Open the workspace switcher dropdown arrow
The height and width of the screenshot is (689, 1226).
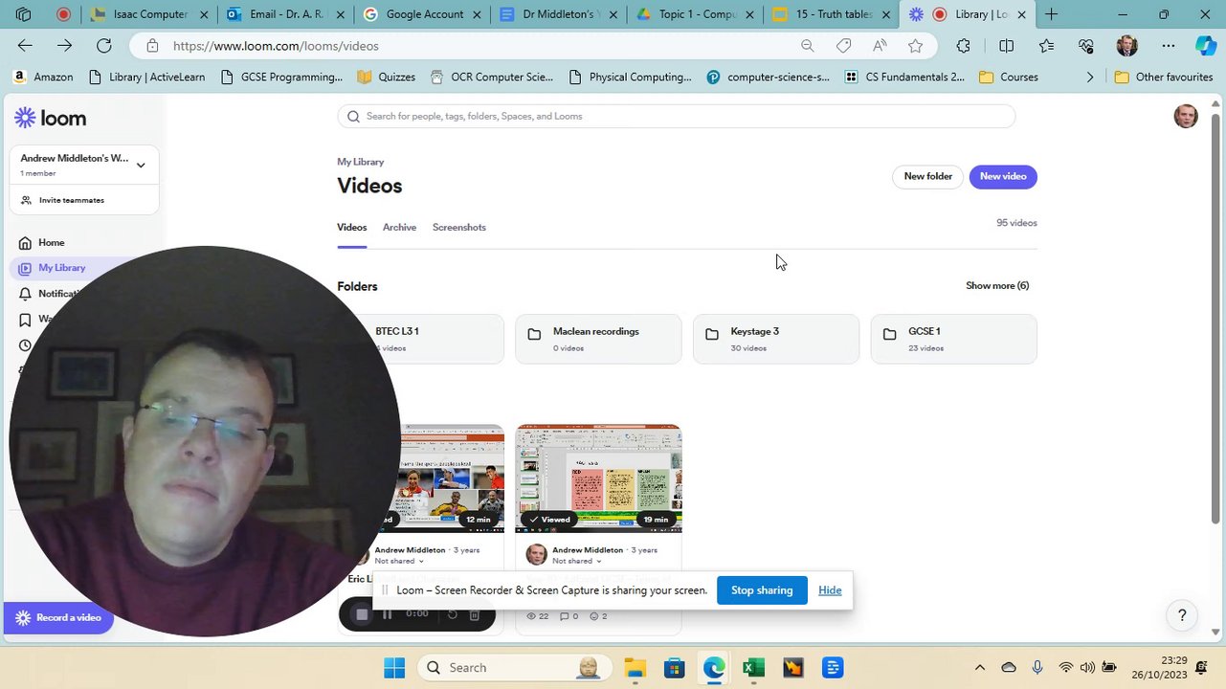click(x=141, y=165)
